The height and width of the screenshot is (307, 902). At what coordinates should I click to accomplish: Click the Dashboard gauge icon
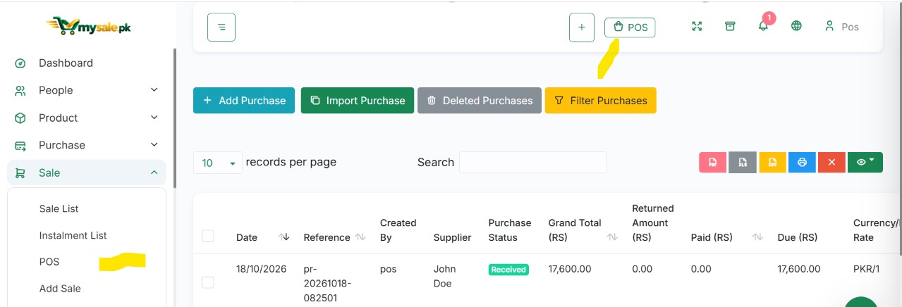pos(20,63)
